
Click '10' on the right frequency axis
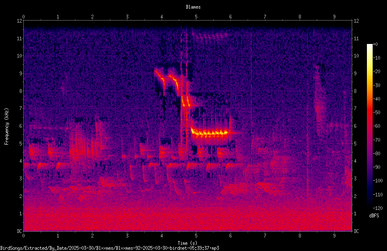tap(356, 56)
